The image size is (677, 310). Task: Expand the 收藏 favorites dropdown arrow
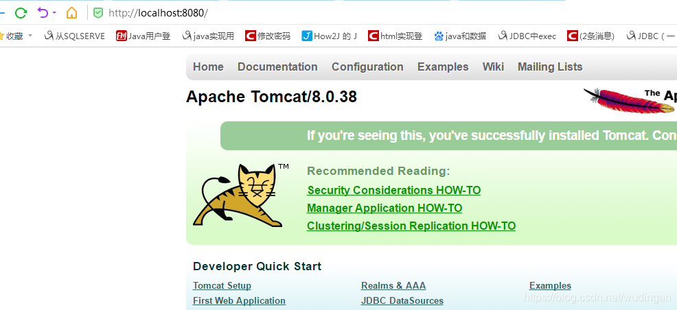30,36
